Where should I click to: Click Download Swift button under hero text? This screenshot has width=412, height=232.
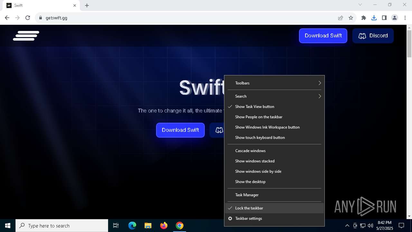(x=180, y=130)
